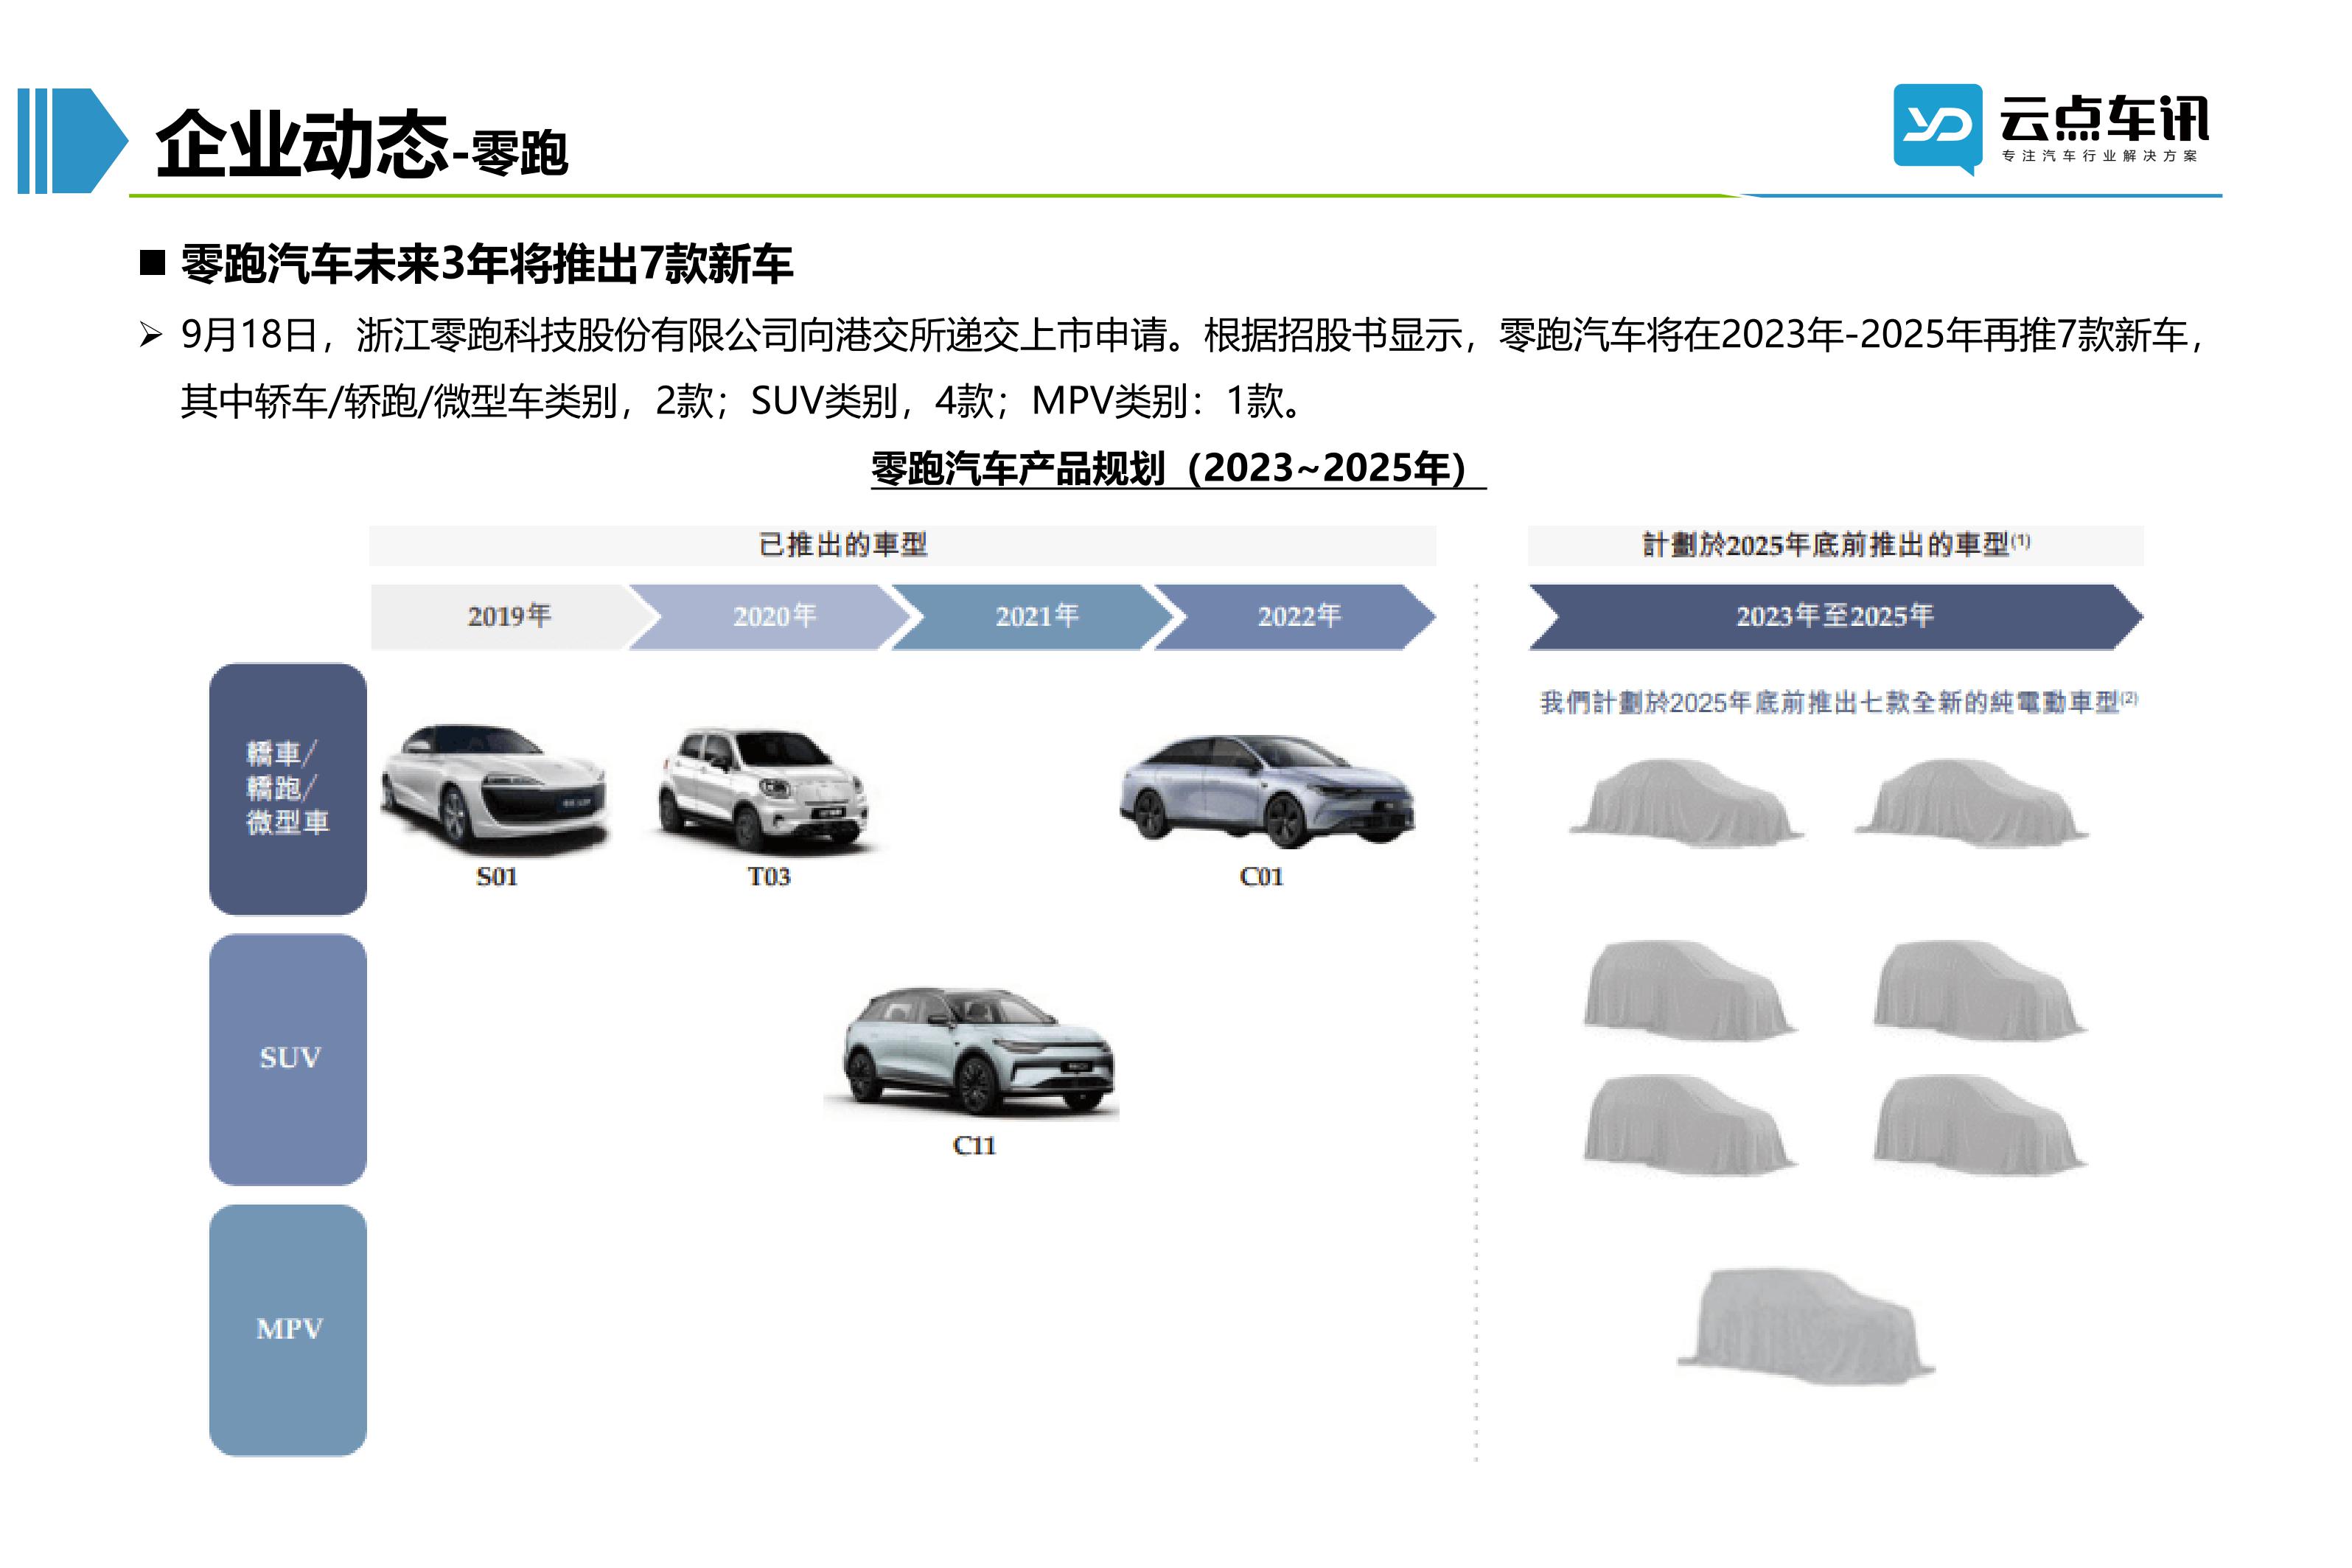Click the text 我們計劃於2025年底前推出七款全新的純電動車型
The width and height of the screenshot is (2352, 1568).
coord(1838,702)
